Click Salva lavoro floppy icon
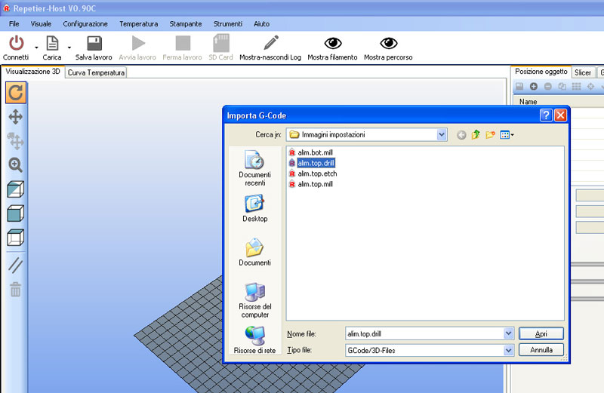 [94, 43]
